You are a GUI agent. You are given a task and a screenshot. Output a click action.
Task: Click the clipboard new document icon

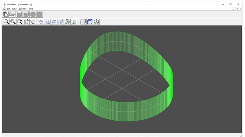click(x=5, y=14)
